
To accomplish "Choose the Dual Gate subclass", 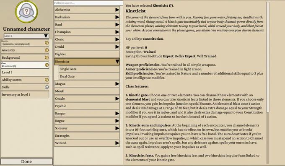I will (x=89, y=76).
